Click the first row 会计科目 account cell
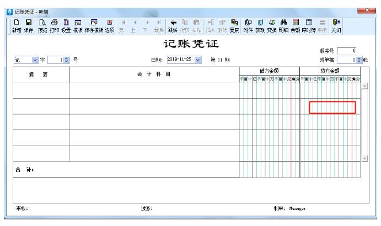This screenshot has width=381, height=226. click(x=154, y=90)
